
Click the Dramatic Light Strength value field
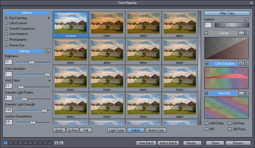coord(8,110)
